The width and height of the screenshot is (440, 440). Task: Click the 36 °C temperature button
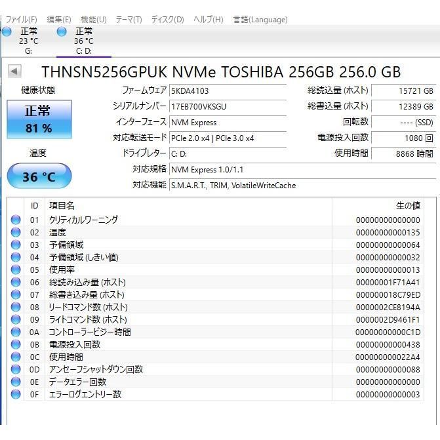pos(39,176)
